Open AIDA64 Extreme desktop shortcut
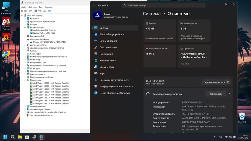Image resolution: width=251 pixels, height=141 pixels. [x=6, y=24]
